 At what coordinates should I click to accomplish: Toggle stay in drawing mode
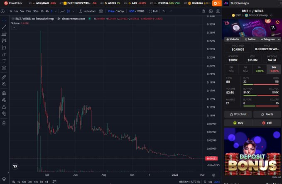tap(4, 100)
